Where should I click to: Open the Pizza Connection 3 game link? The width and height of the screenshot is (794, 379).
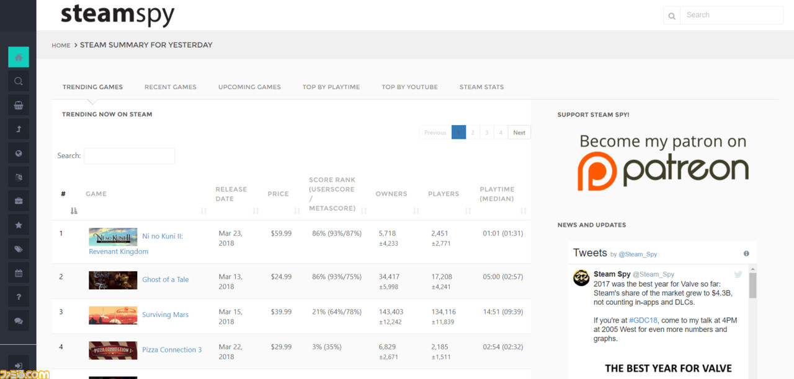(172, 350)
